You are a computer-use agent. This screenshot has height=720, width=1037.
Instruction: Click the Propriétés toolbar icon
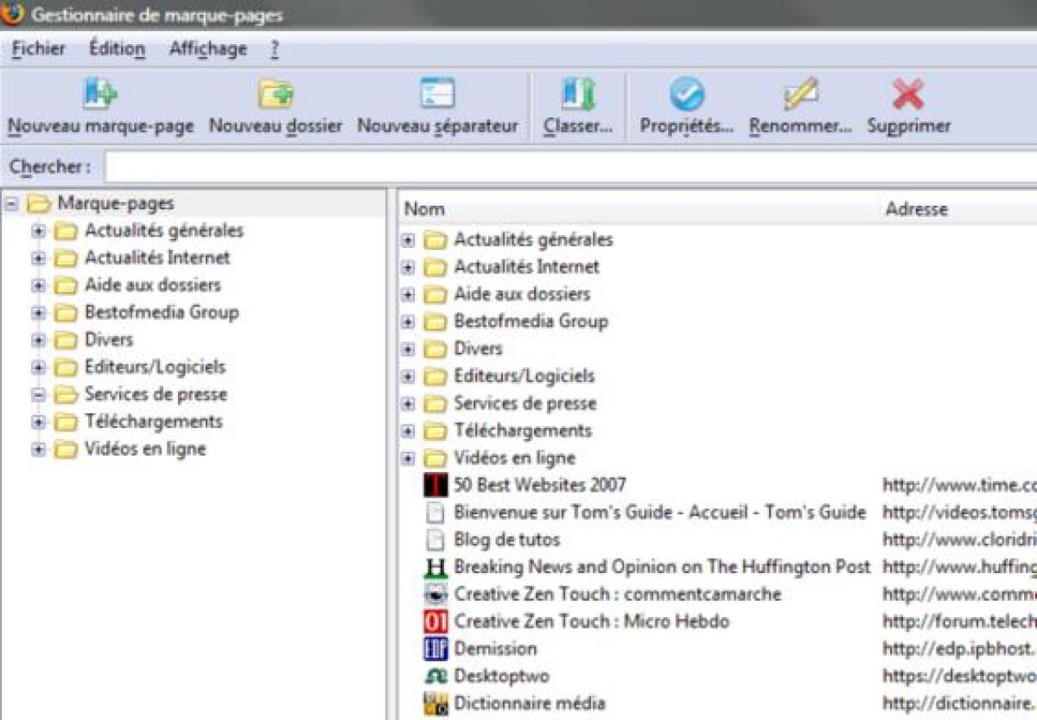[x=687, y=91]
